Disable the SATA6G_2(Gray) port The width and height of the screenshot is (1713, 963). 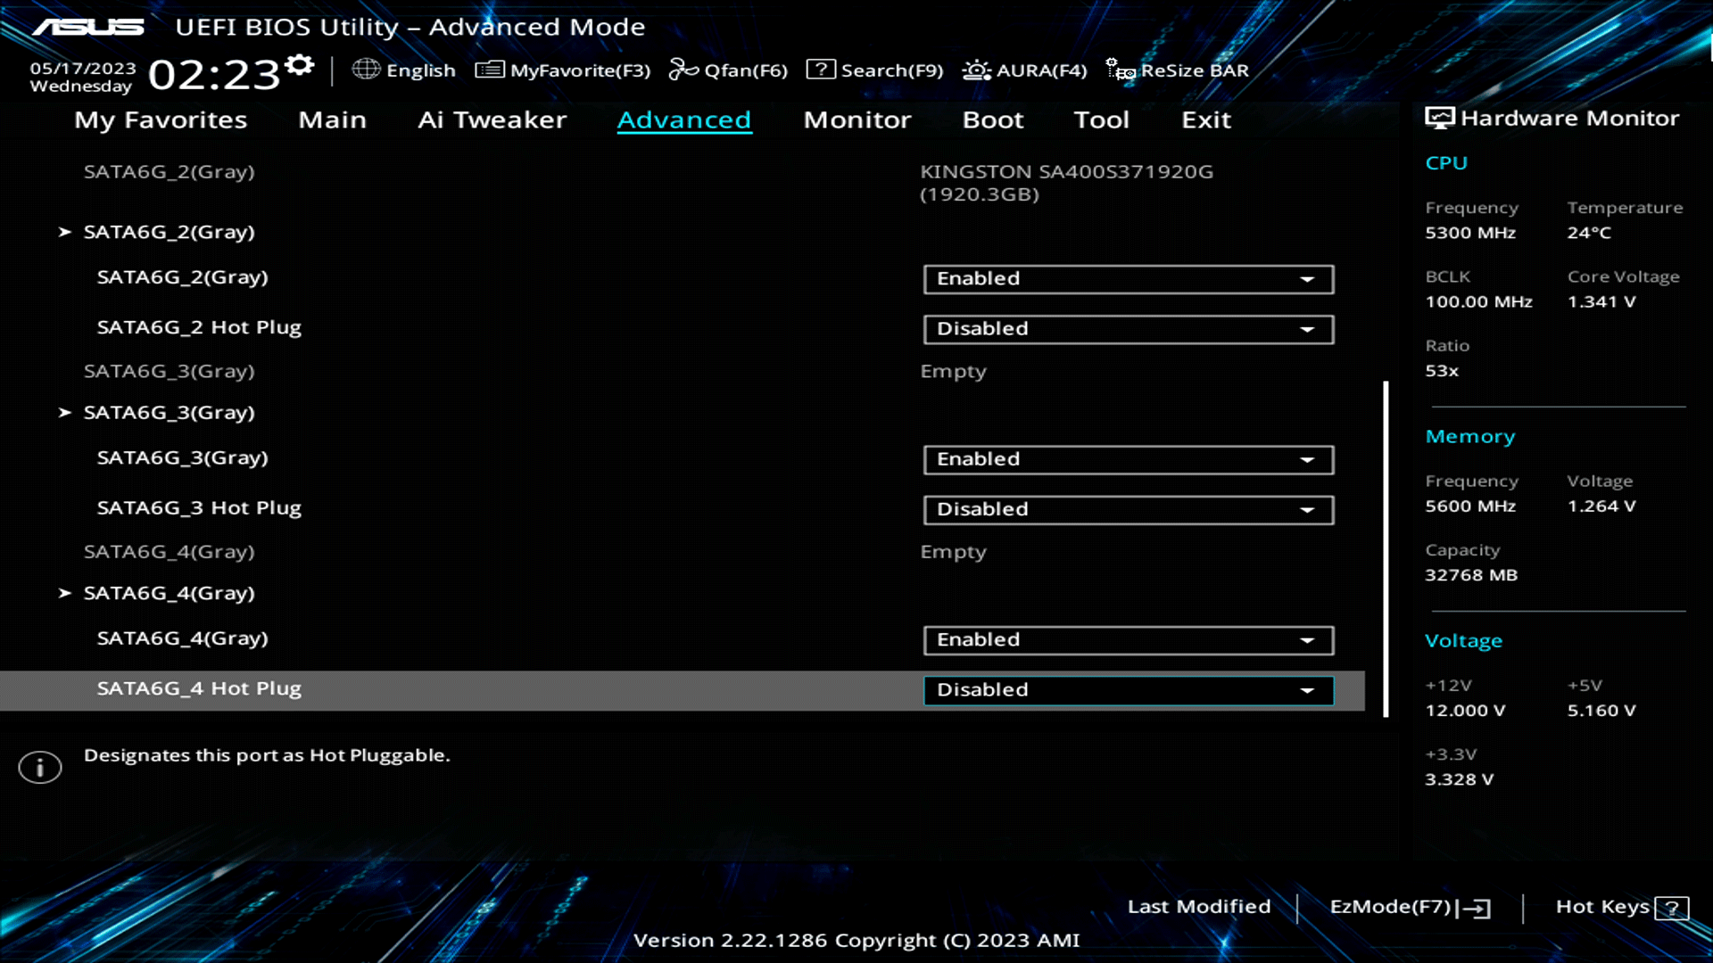click(1127, 278)
